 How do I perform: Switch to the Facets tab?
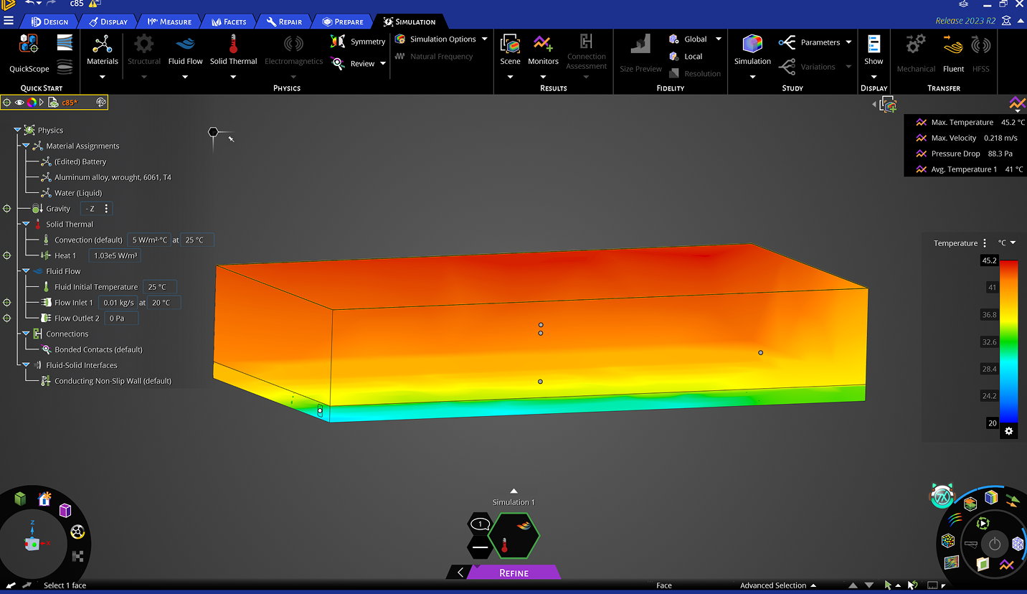click(x=229, y=22)
